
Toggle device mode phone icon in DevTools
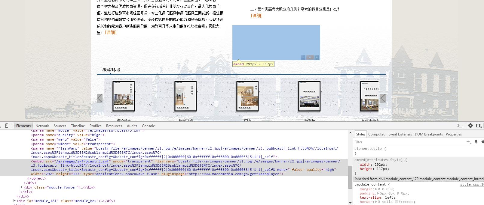7,126
